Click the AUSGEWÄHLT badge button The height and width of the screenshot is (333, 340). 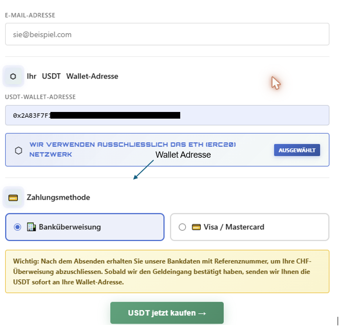297,150
